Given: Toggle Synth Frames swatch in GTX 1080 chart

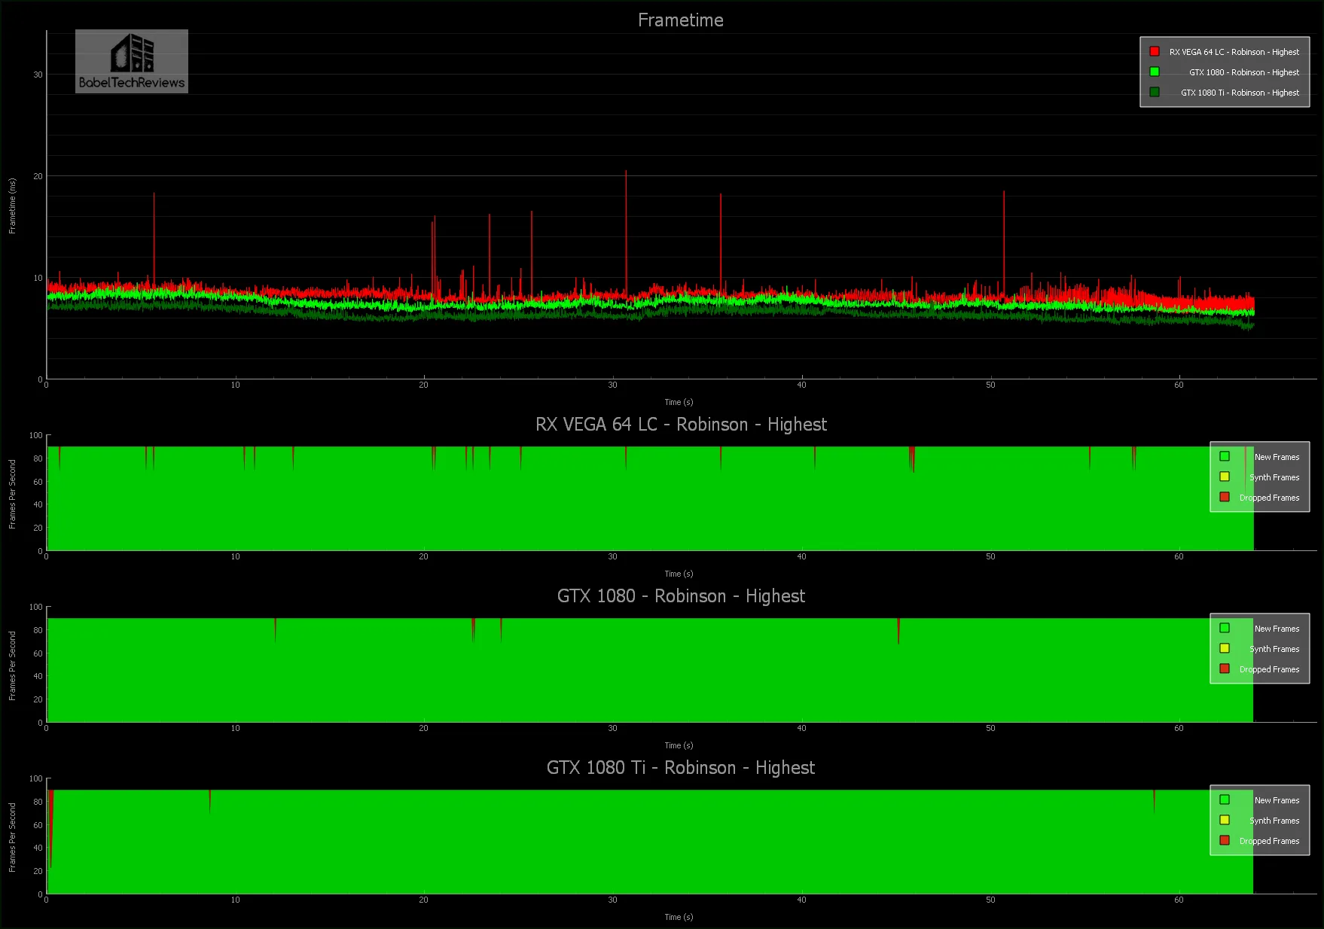Looking at the screenshot, I should click(x=1225, y=649).
